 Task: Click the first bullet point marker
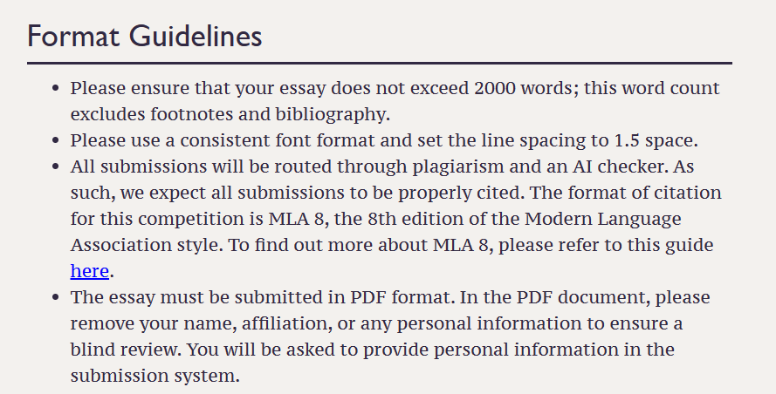pos(56,89)
